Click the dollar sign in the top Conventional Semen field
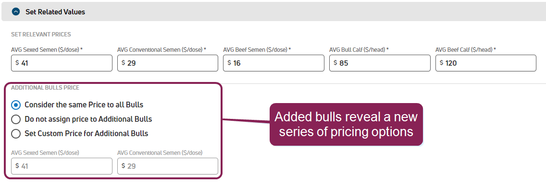The image size is (546, 186). [x=123, y=63]
